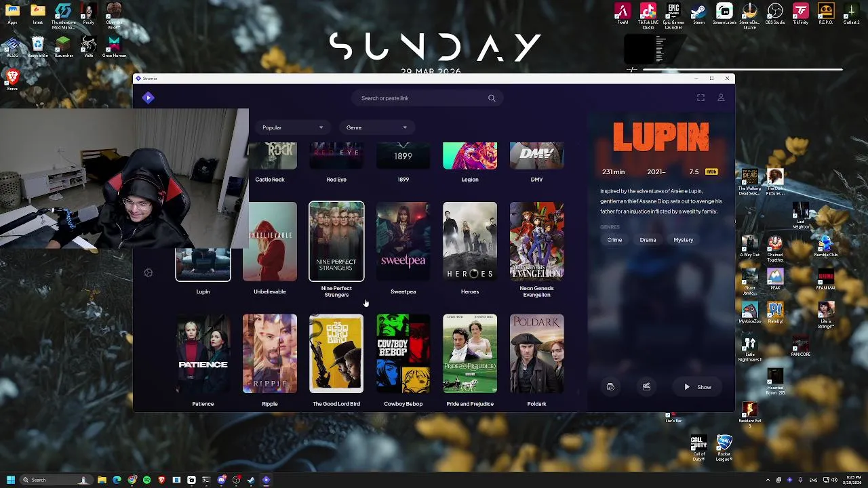Open the Poldark poster
The width and height of the screenshot is (868, 488).
[x=536, y=353]
